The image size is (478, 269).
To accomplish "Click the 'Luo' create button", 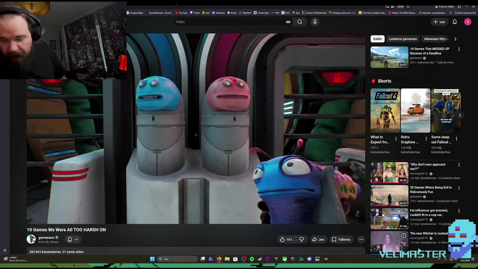I will pyautogui.click(x=439, y=22).
